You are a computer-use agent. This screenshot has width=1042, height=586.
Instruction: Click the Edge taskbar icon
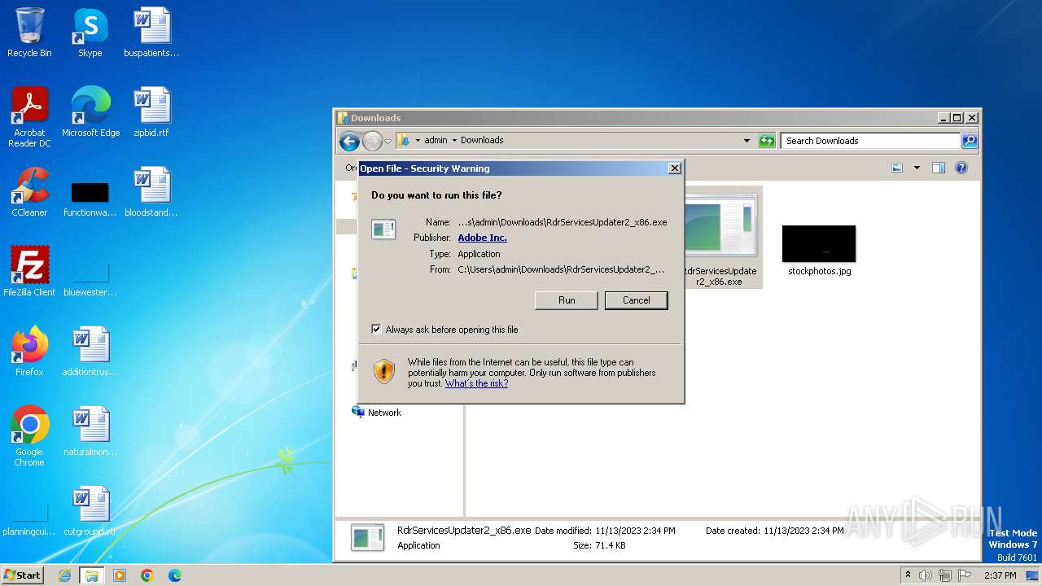(x=175, y=575)
